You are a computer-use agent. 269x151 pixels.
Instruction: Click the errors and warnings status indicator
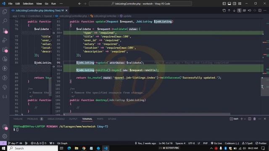pyautogui.click(x=39, y=143)
